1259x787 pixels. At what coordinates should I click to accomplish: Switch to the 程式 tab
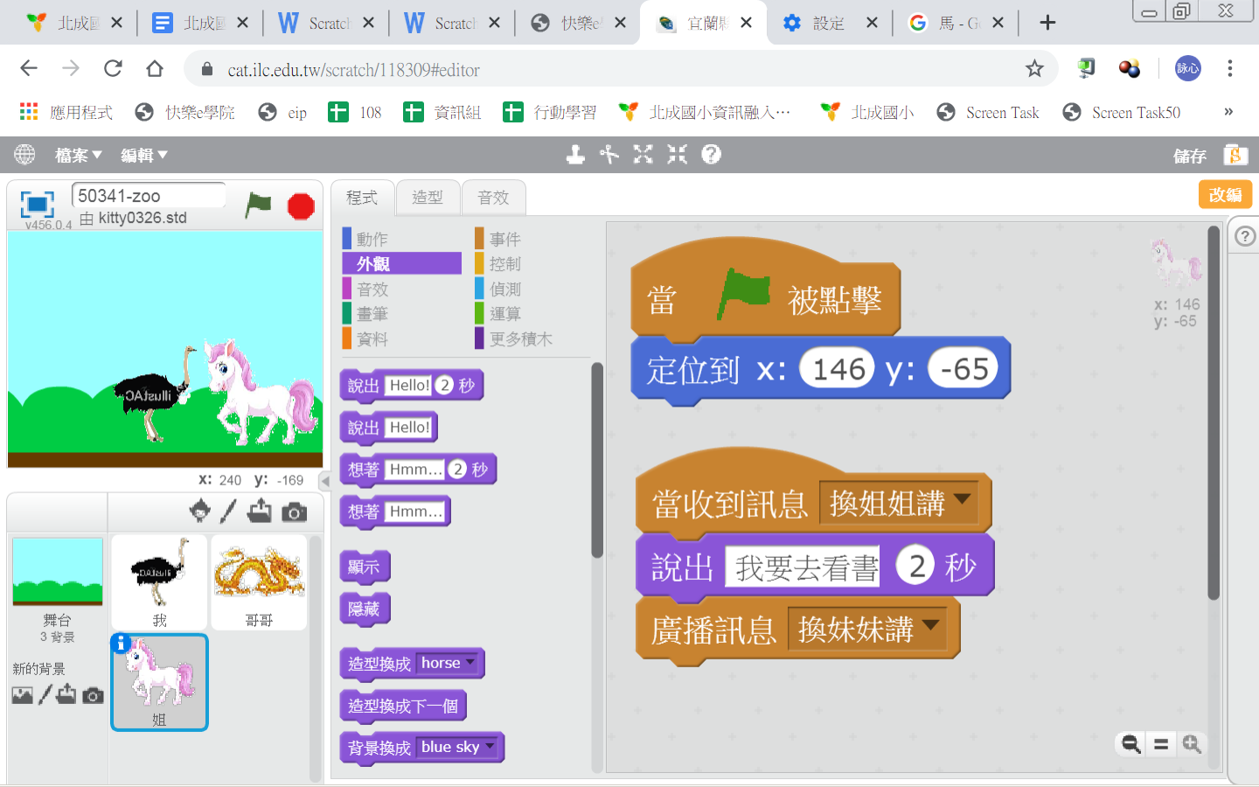[x=362, y=198]
